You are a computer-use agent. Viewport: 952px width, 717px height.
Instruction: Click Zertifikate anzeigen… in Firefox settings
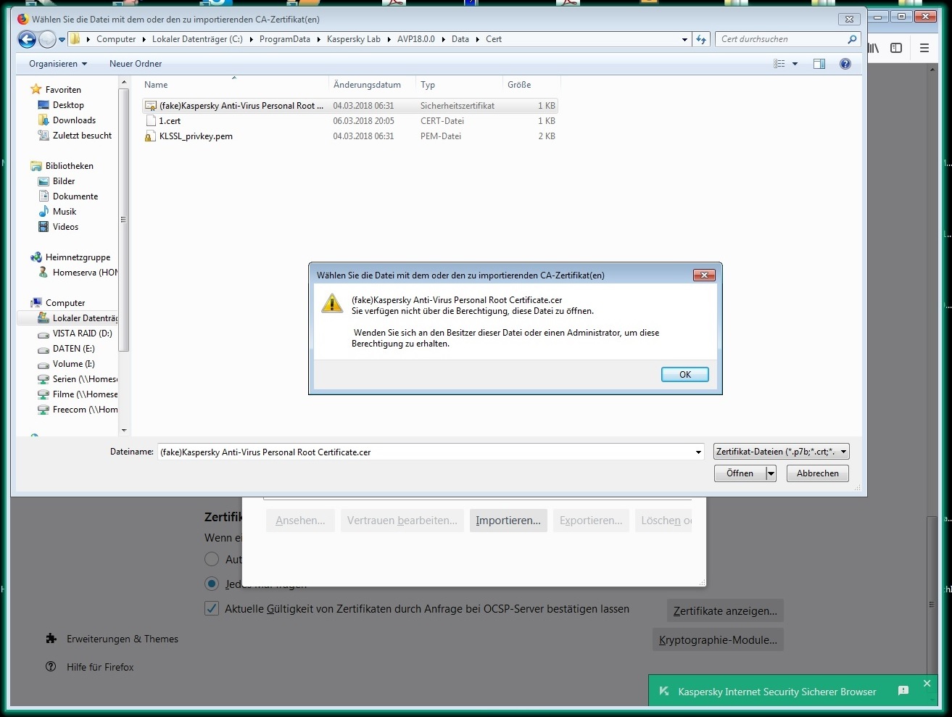725,611
